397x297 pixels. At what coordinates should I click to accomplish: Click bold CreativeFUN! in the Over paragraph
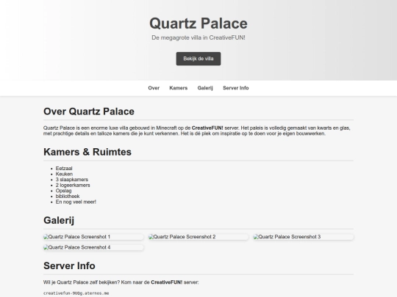[x=207, y=128]
